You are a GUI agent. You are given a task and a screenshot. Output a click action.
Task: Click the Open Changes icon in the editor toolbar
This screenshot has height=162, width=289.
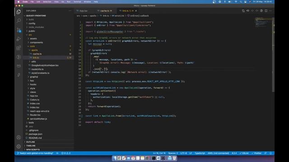point(243,11)
